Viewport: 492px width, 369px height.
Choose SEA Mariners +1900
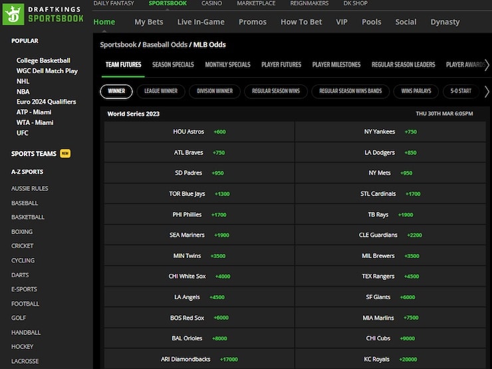[x=199, y=235]
